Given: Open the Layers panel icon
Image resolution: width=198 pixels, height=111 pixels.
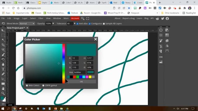Looking at the screenshot, I should point(167,41).
